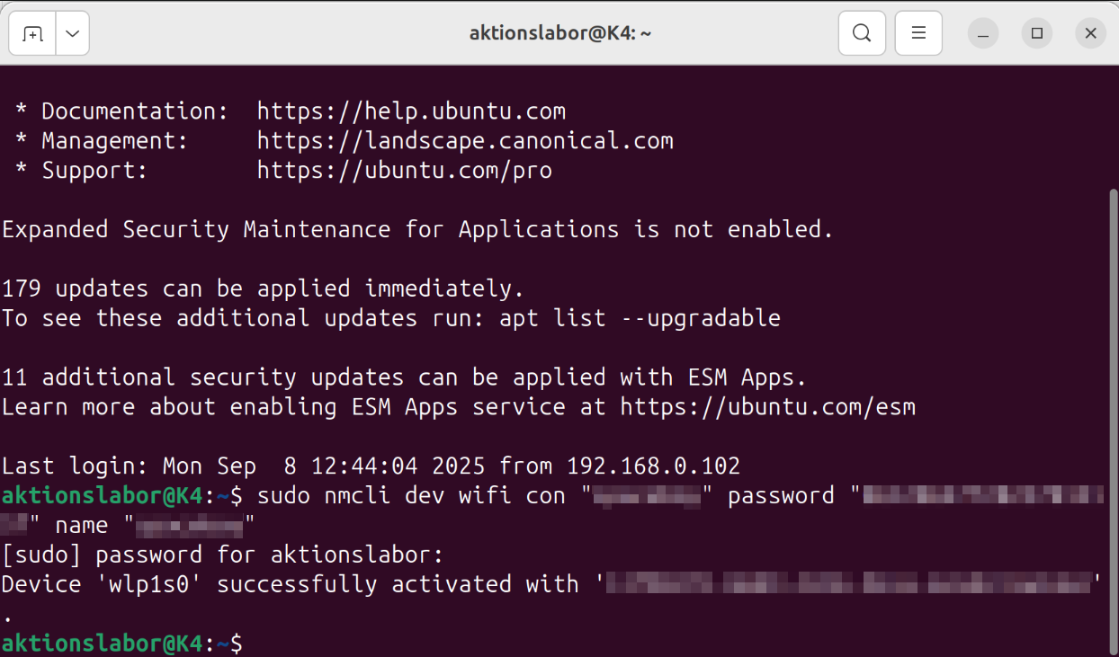
Task: Open a new terminal tab
Action: [x=33, y=33]
